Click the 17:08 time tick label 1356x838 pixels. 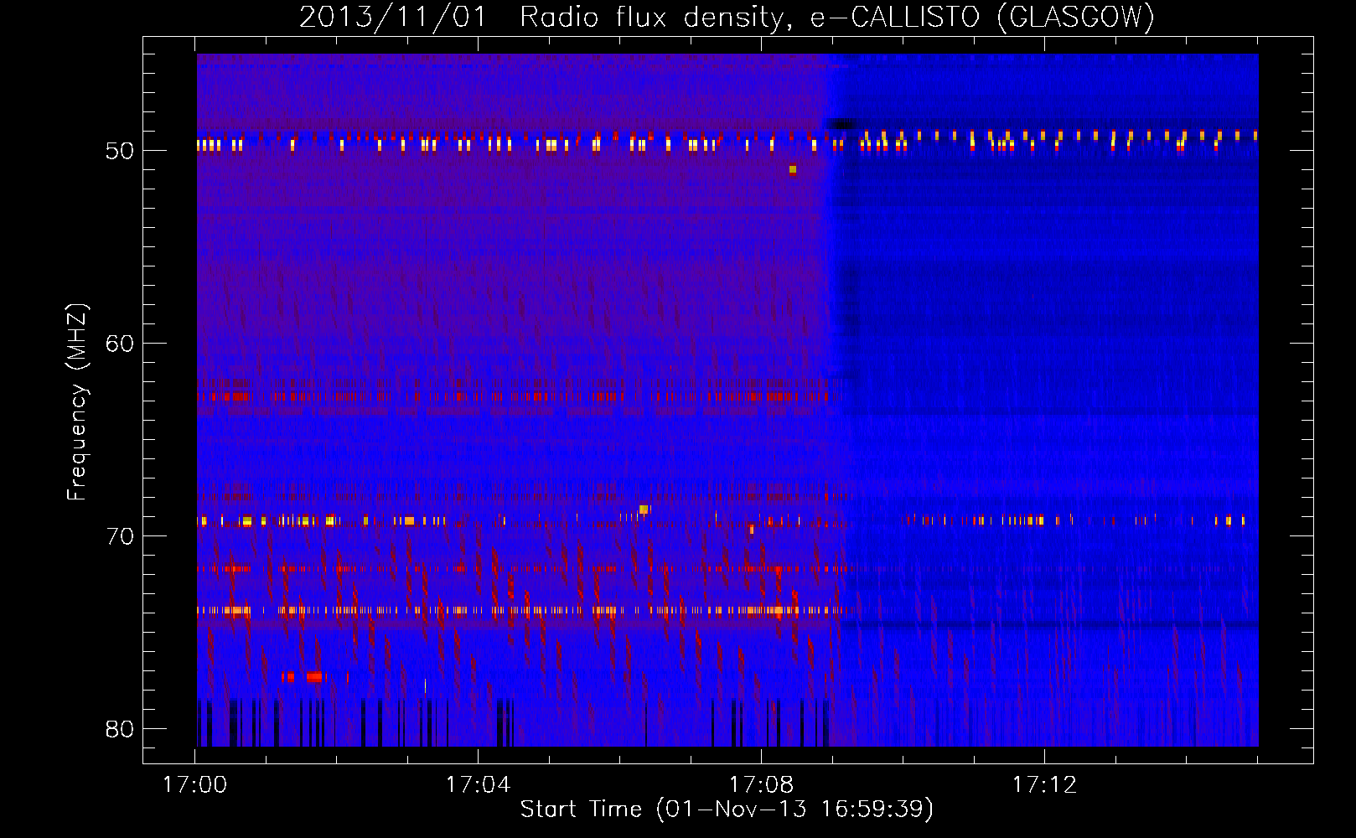761,785
